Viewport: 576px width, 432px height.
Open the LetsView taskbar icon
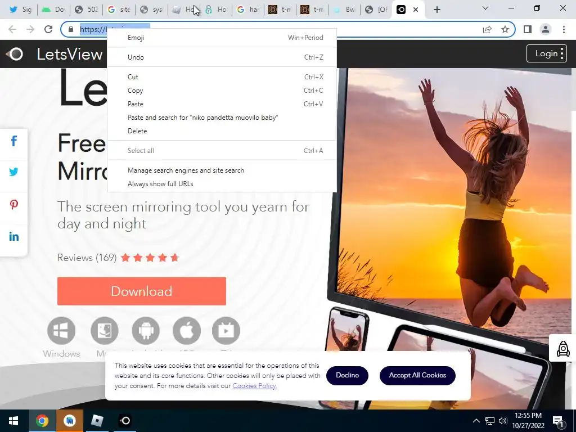(125, 421)
